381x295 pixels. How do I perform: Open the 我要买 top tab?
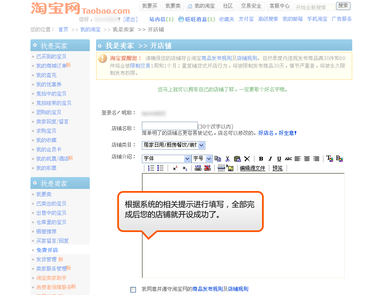coord(150,6)
